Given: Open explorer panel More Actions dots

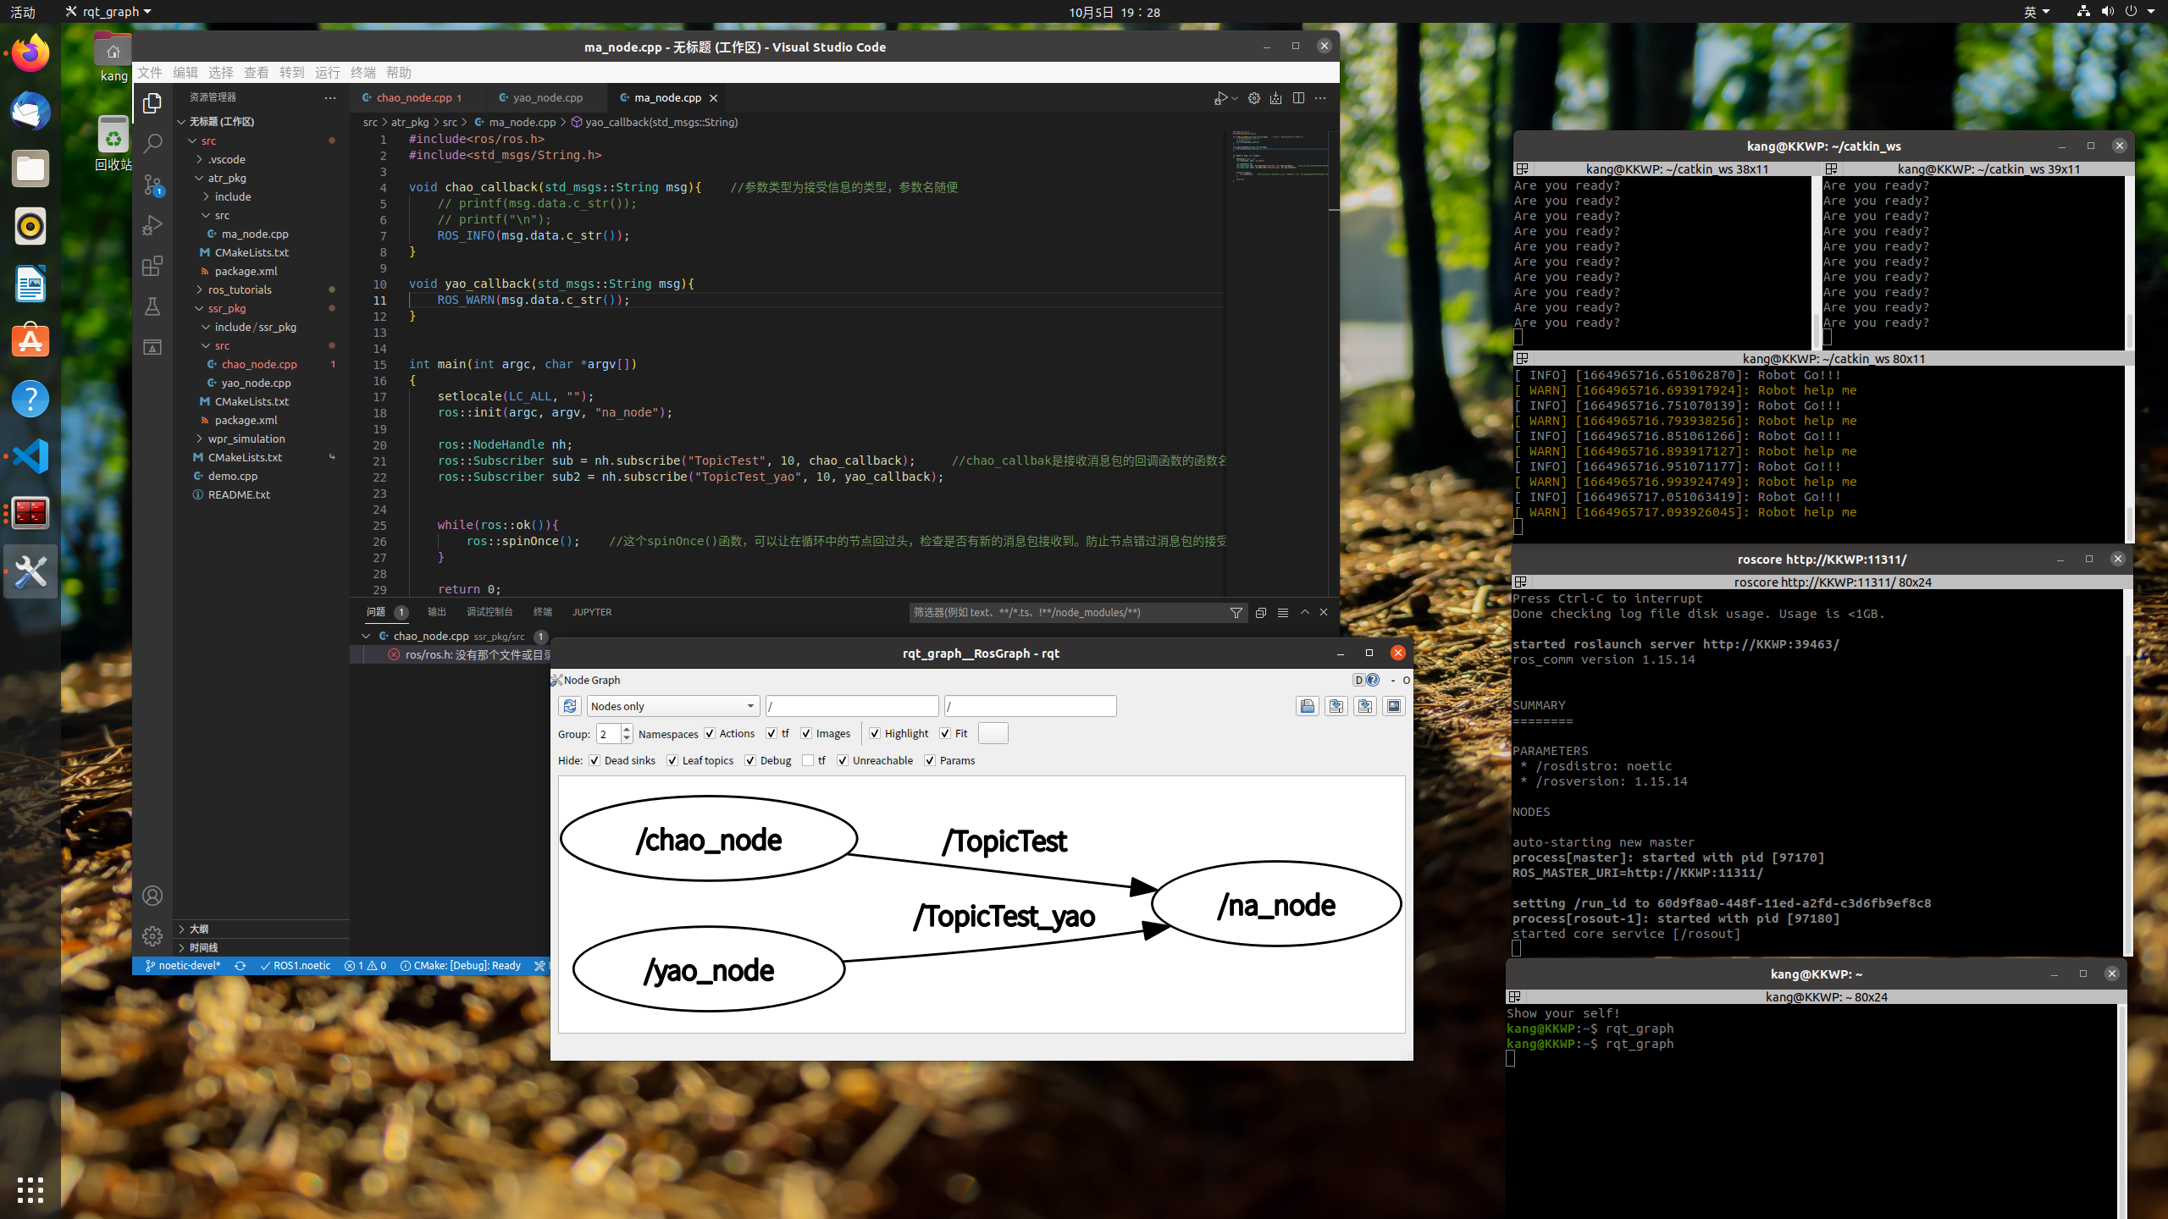Looking at the screenshot, I should pyautogui.click(x=330, y=98).
